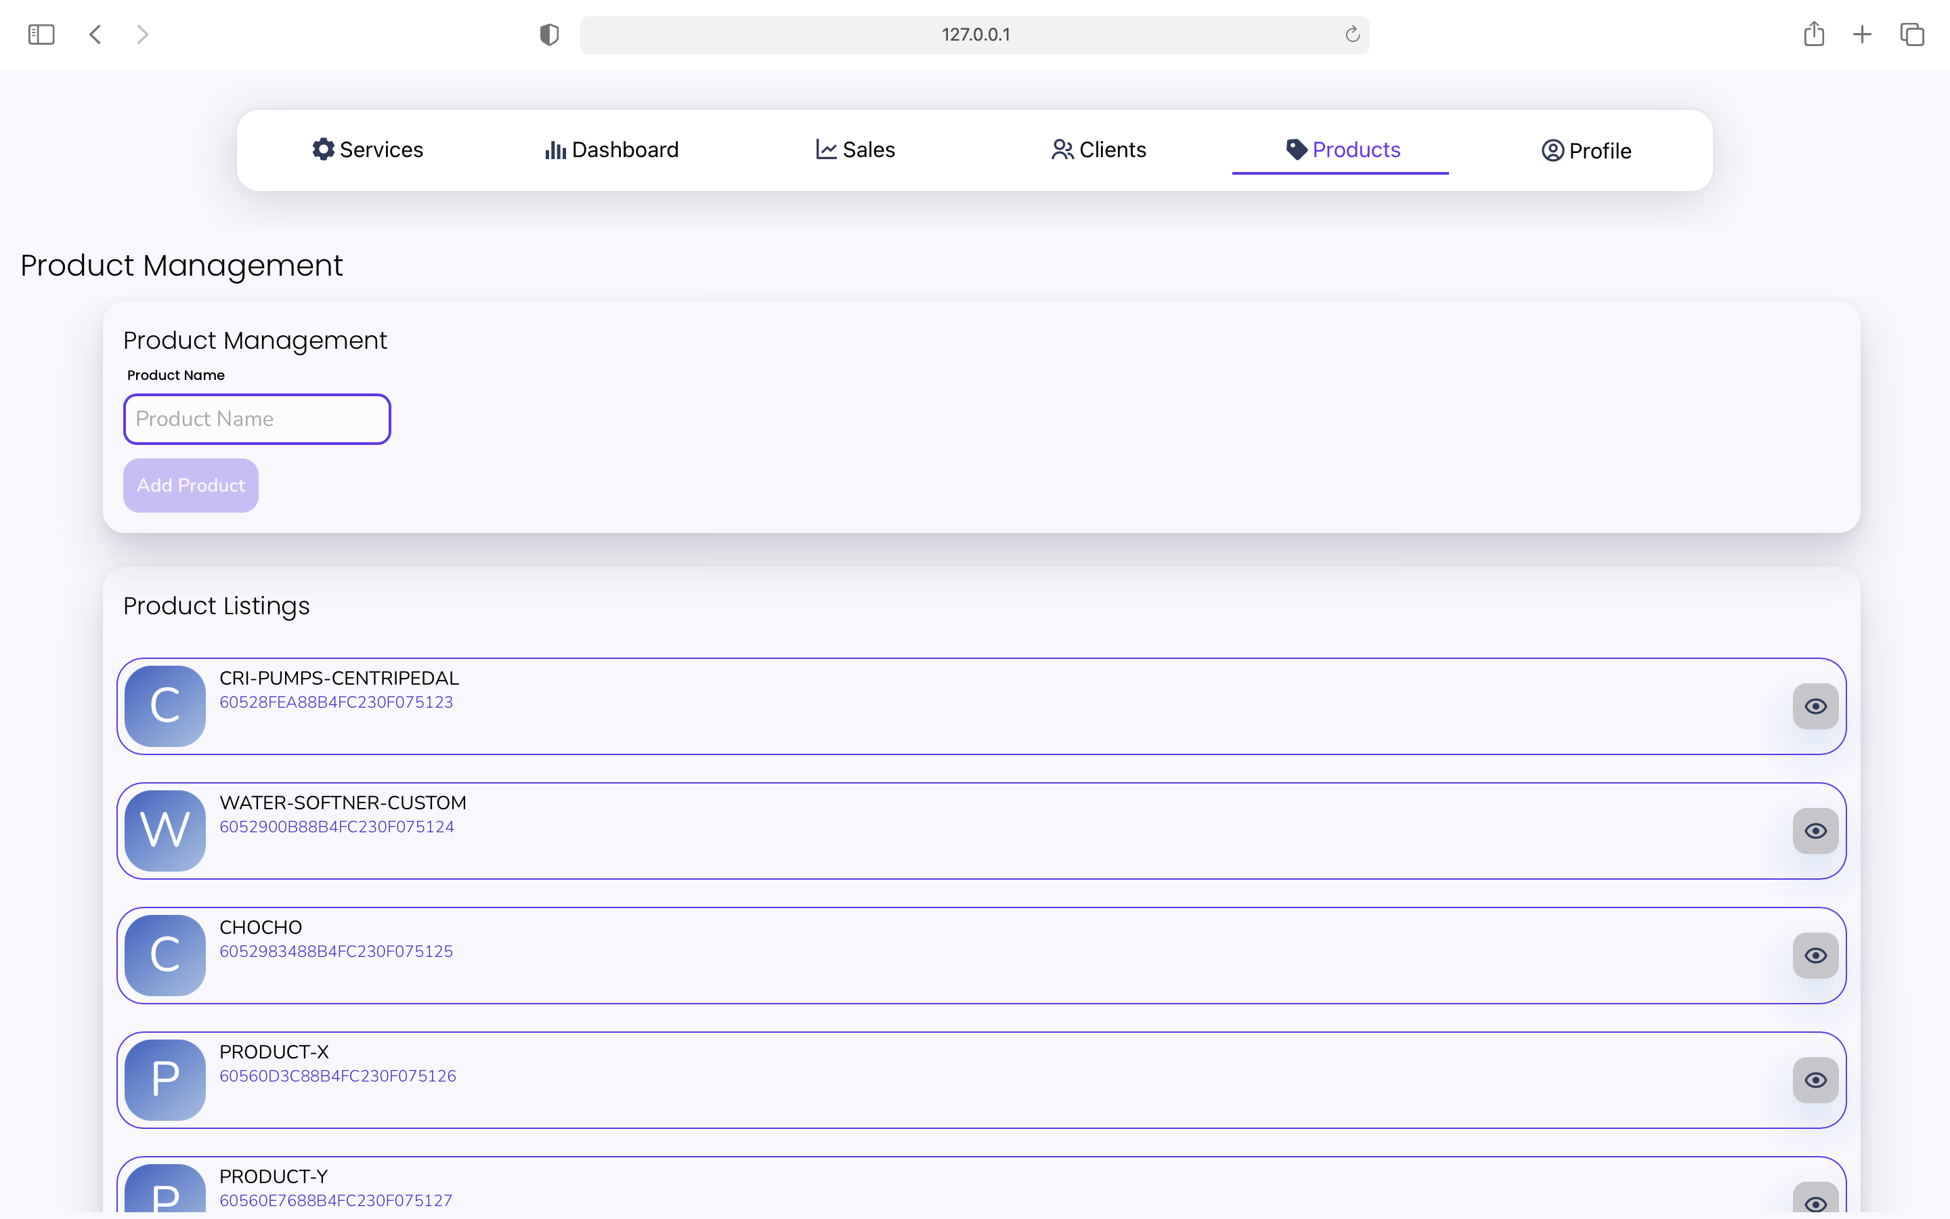Click the Safari sidebar toggle icon
The image size is (1950, 1219).
(x=41, y=35)
